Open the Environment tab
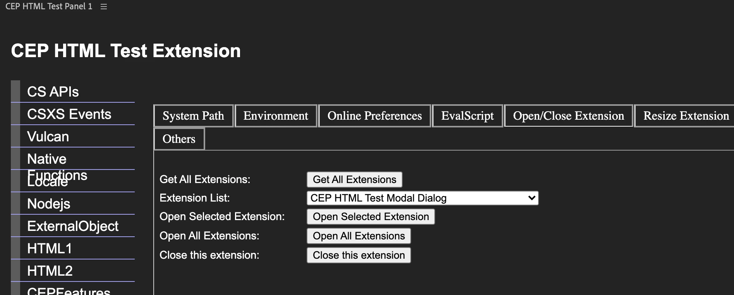 (x=276, y=116)
